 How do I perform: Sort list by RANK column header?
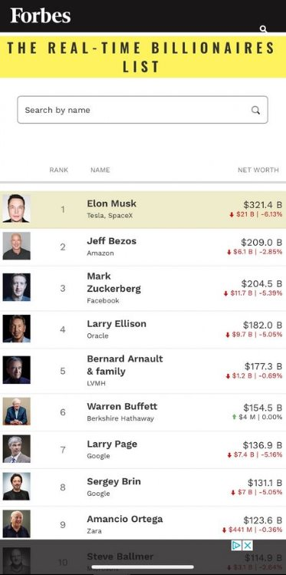58,170
